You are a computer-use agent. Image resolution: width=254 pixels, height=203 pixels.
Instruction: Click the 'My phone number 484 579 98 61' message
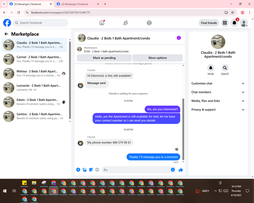(109, 143)
